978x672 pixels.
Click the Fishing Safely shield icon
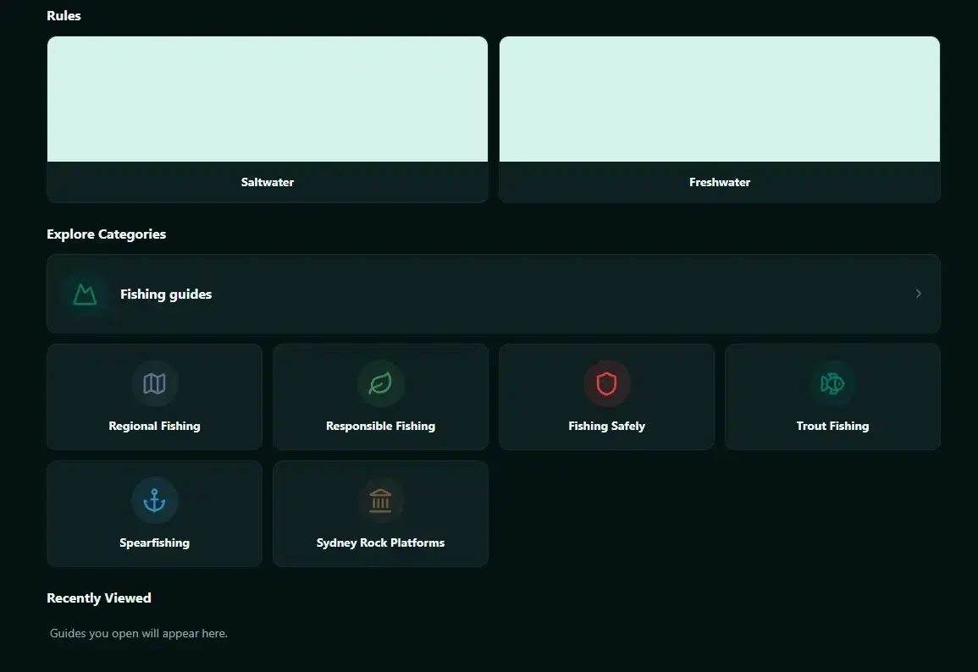click(606, 383)
